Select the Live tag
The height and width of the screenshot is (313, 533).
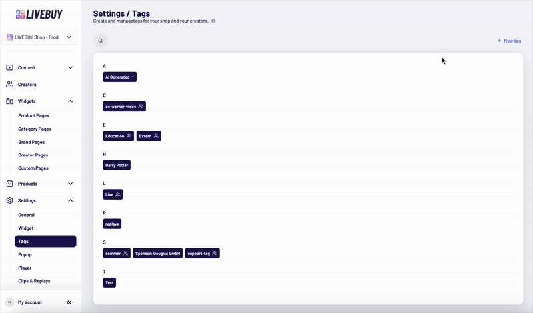(x=113, y=194)
